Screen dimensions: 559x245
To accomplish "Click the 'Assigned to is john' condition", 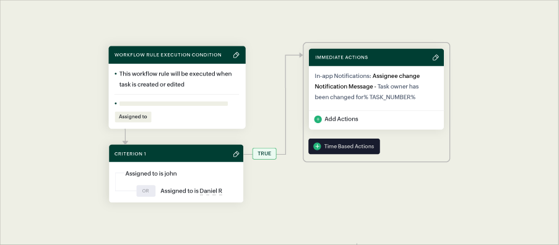I will [x=151, y=174].
